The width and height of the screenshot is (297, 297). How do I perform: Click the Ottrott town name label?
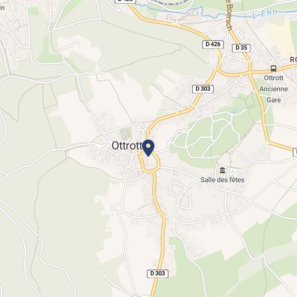tap(127, 146)
